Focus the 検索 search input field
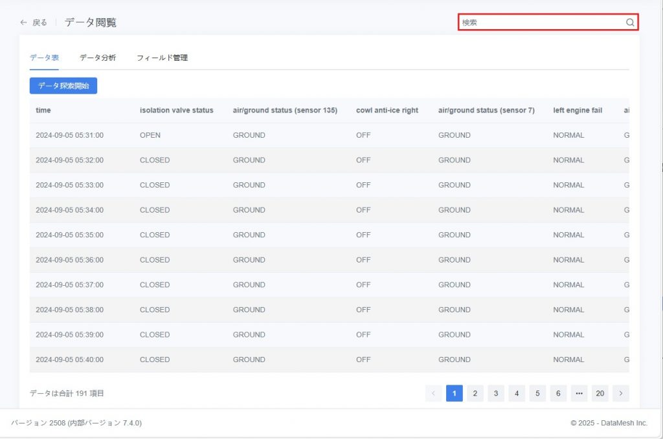Viewport: 663px width, 439px height. point(541,22)
